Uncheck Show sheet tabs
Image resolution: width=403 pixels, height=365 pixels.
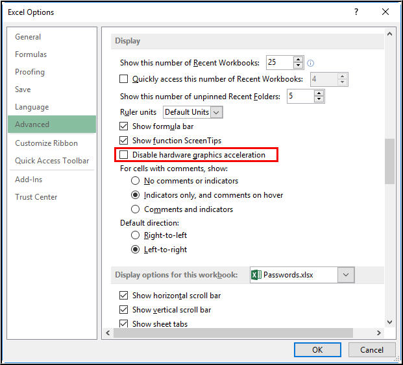tap(123, 324)
